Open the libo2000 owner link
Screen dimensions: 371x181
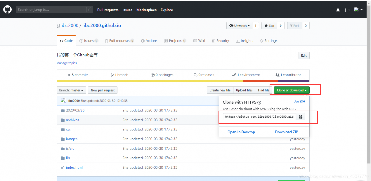pos(70,25)
